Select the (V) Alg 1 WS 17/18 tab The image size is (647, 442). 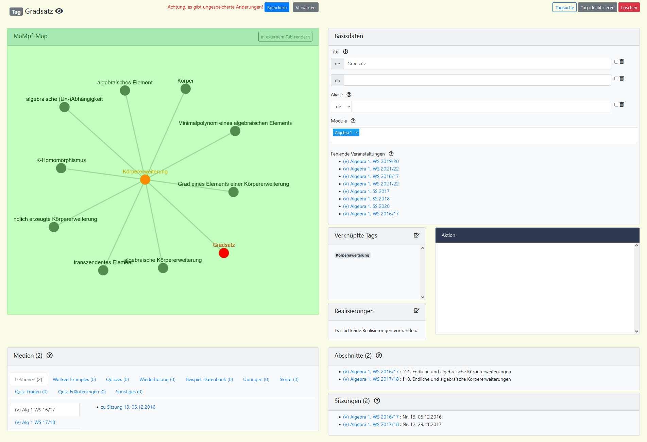click(35, 422)
